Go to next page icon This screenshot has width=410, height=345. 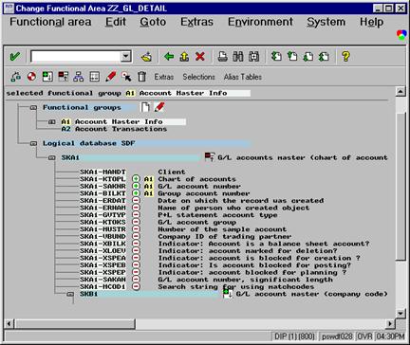point(307,57)
